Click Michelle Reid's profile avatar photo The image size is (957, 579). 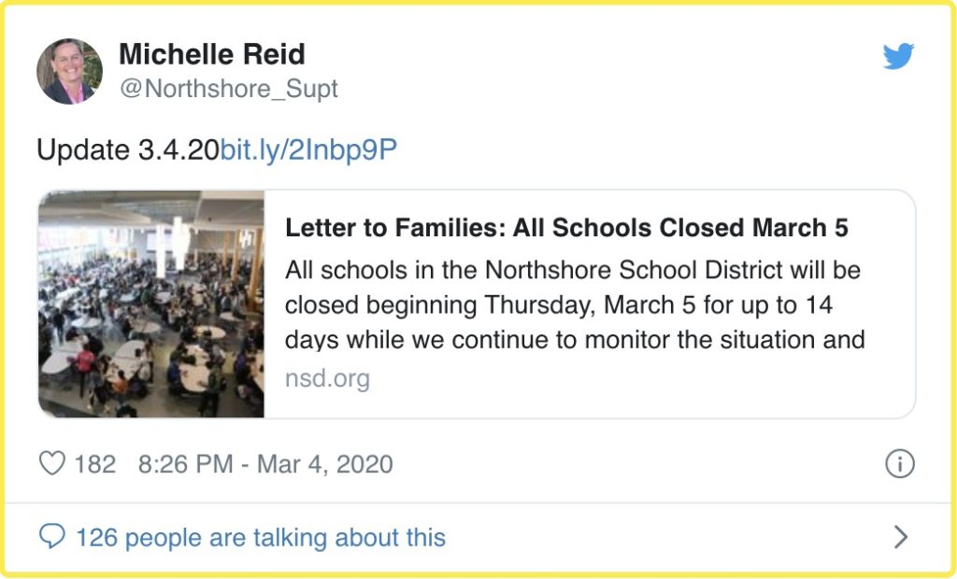[70, 71]
